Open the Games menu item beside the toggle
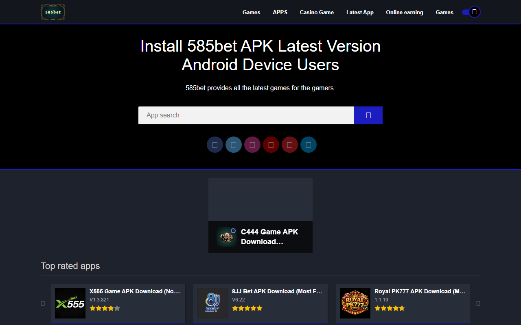This screenshot has width=521, height=325. tap(444, 12)
